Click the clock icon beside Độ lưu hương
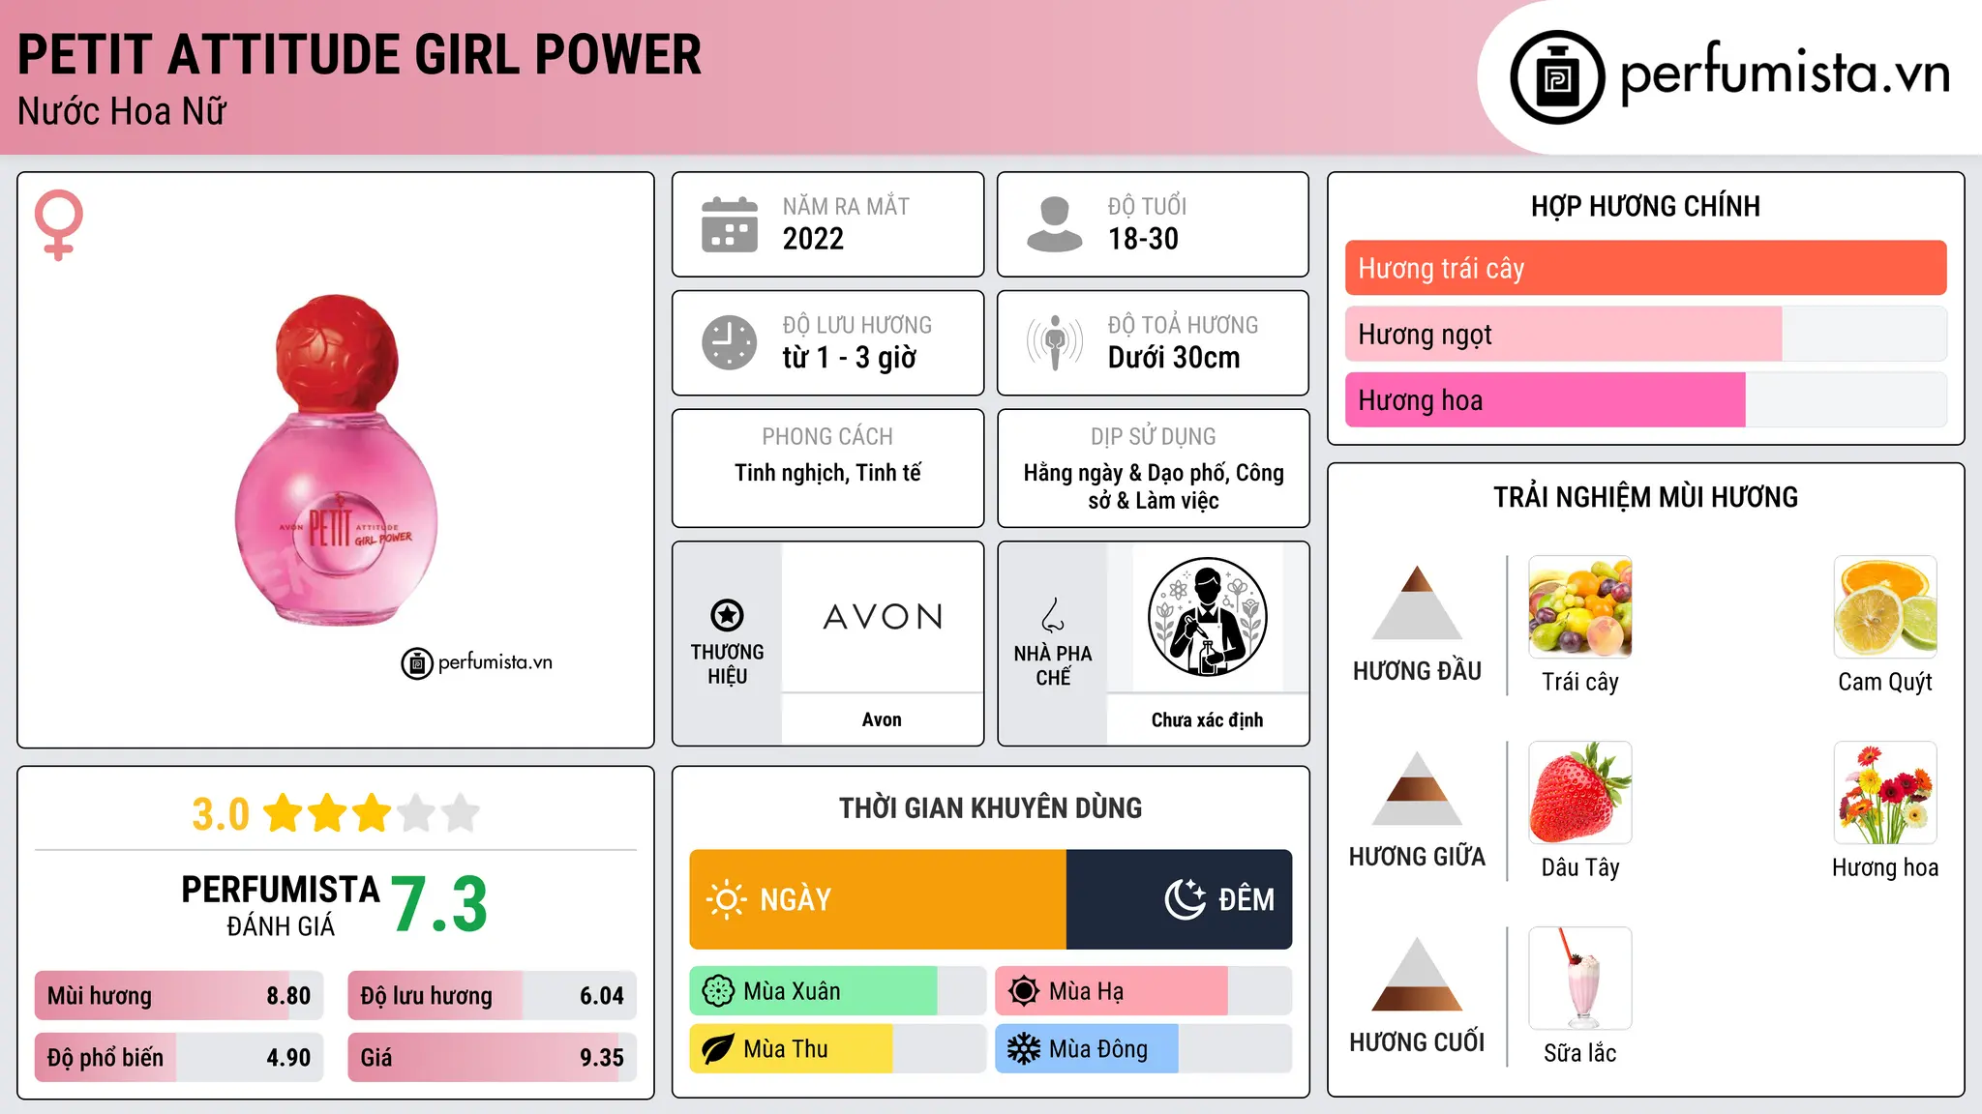 click(730, 342)
